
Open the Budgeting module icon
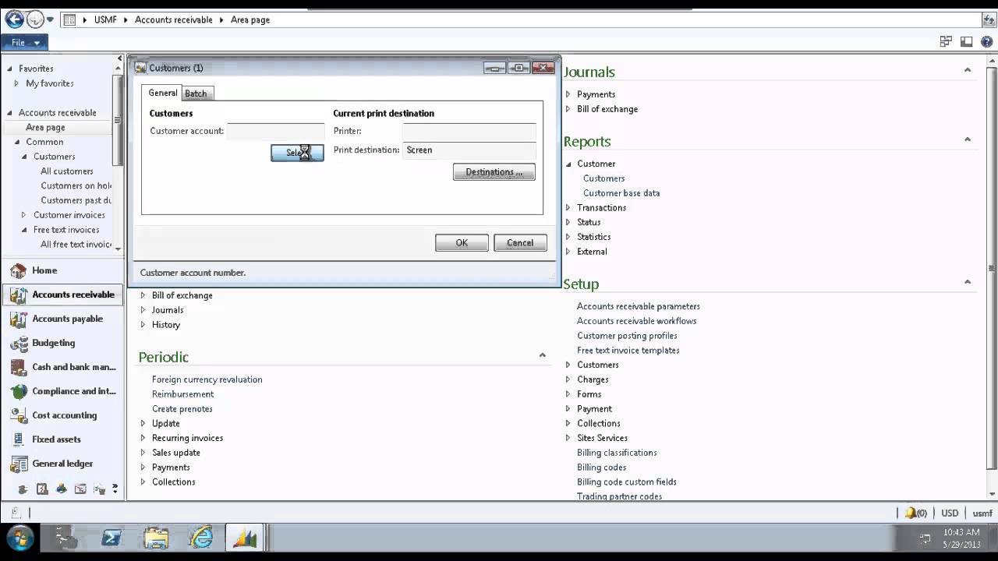(18, 343)
